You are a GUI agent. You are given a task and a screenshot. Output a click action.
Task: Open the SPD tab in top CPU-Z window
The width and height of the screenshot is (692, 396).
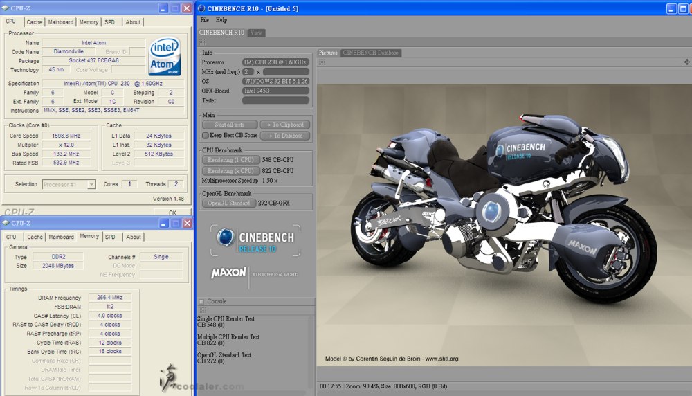(x=110, y=22)
